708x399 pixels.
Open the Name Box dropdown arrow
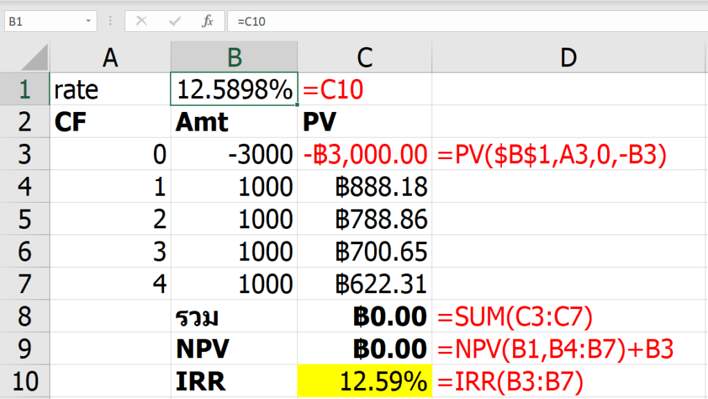point(88,21)
